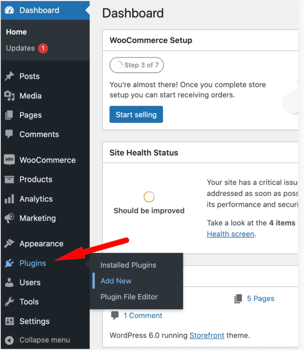Click the Posts pushpin icon
The height and width of the screenshot is (350, 304).
click(9, 76)
